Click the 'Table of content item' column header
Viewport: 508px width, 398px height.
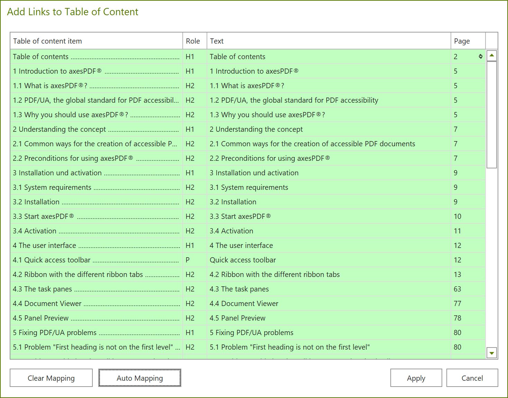[x=97, y=41]
